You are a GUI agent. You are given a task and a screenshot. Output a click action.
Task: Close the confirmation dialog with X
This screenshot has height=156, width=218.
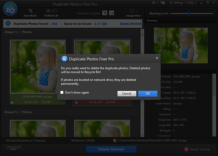click(157, 58)
